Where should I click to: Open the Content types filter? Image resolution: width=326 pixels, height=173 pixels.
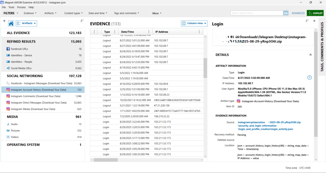pyautogui.click(x=74, y=13)
